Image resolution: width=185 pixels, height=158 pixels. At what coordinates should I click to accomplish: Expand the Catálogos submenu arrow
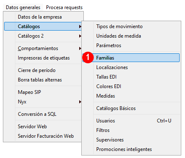(x=80, y=26)
